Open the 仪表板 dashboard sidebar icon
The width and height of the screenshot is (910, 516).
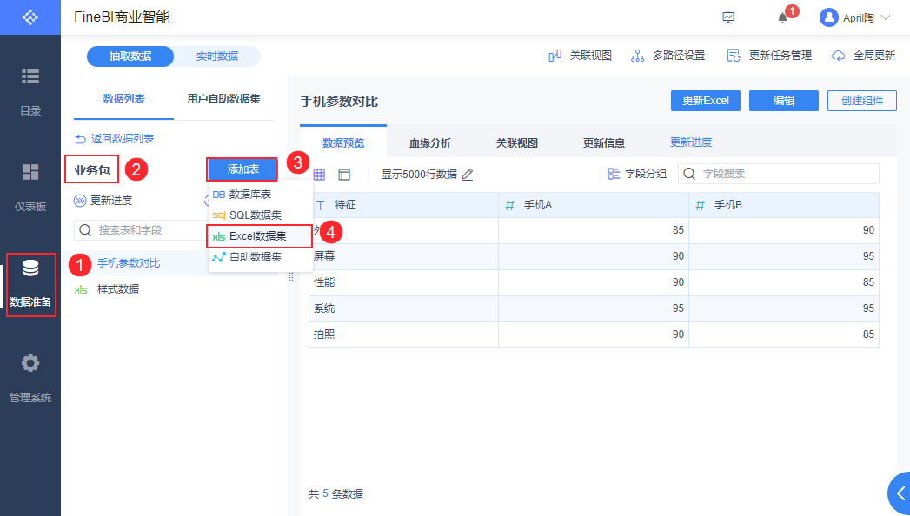point(30,185)
